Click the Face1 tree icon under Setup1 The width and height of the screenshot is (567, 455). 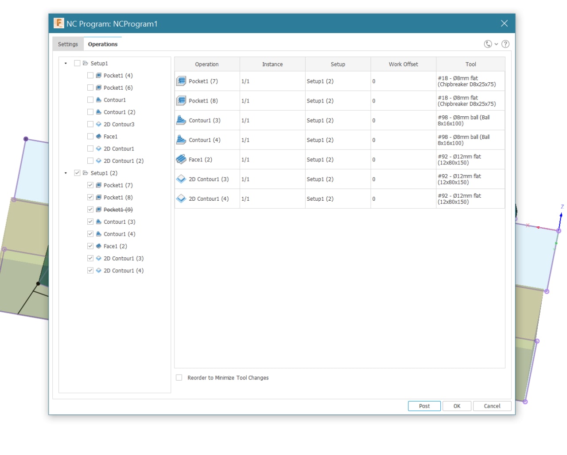point(99,137)
